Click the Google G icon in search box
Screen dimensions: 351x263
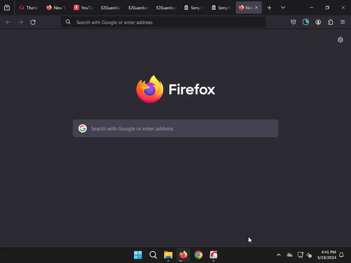point(83,128)
